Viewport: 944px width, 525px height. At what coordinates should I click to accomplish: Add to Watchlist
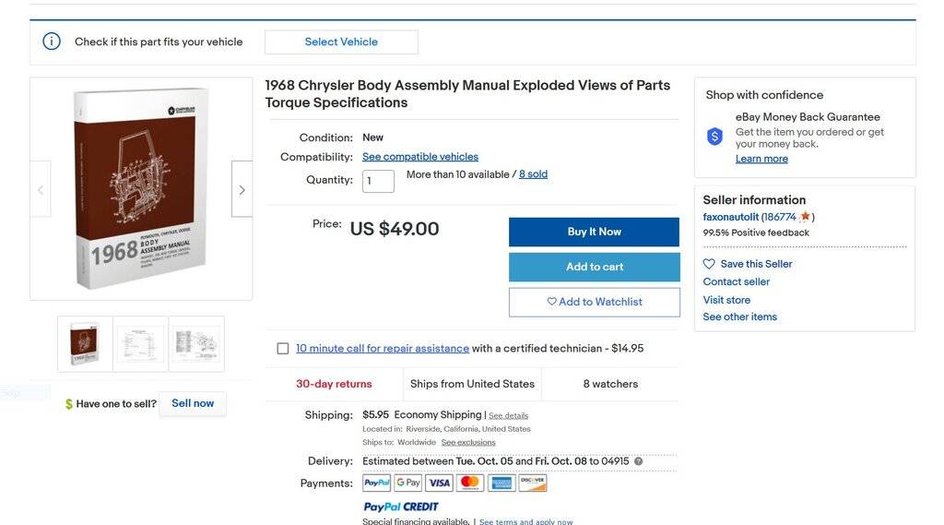click(595, 302)
